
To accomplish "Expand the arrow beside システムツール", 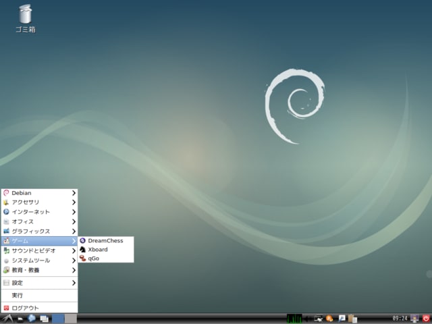I will 74,261.
